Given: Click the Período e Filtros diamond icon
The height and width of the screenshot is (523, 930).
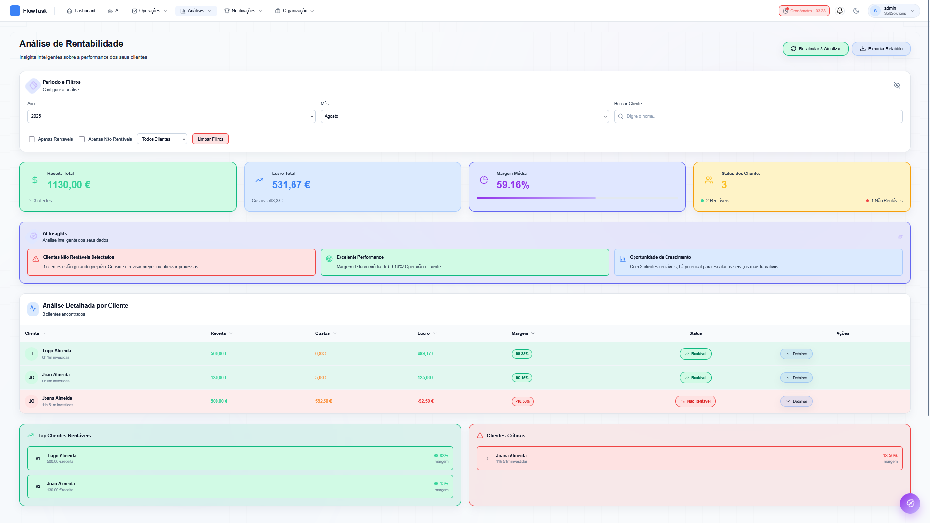Looking at the screenshot, I should pyautogui.click(x=33, y=86).
